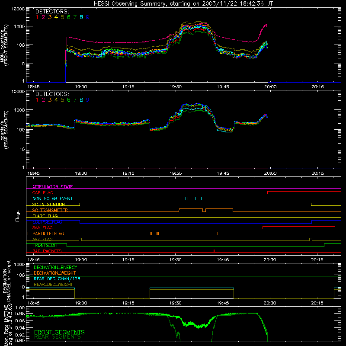
Task: Click counts/s REAR SEGMENTS axis title
Action: pyautogui.click(x=4, y=130)
